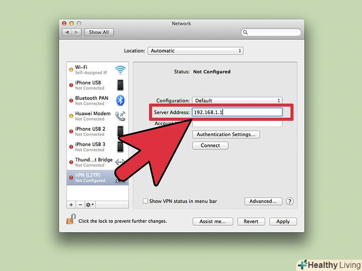The width and height of the screenshot is (362, 271).
Task: Click the Assist me button
Action: 213,221
